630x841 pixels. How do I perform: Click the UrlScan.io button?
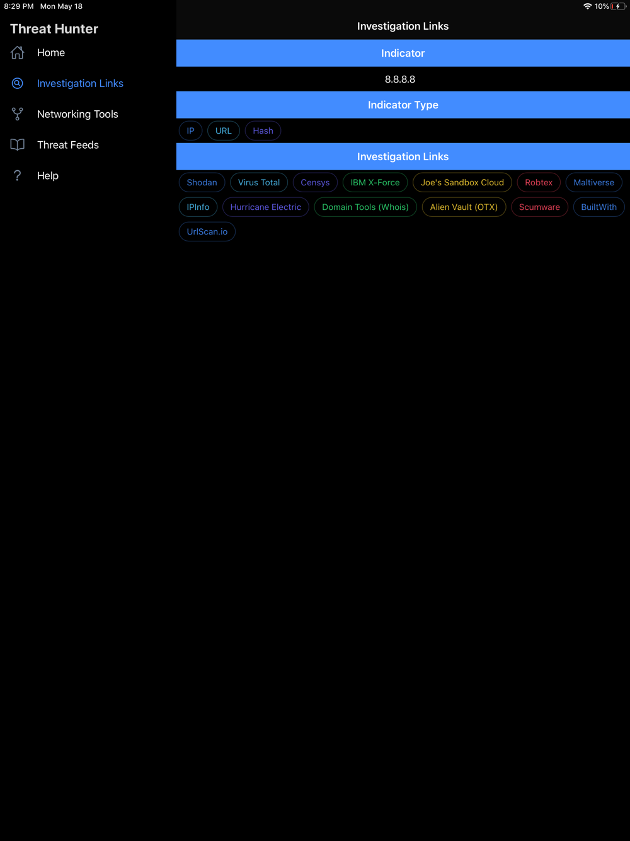(207, 231)
